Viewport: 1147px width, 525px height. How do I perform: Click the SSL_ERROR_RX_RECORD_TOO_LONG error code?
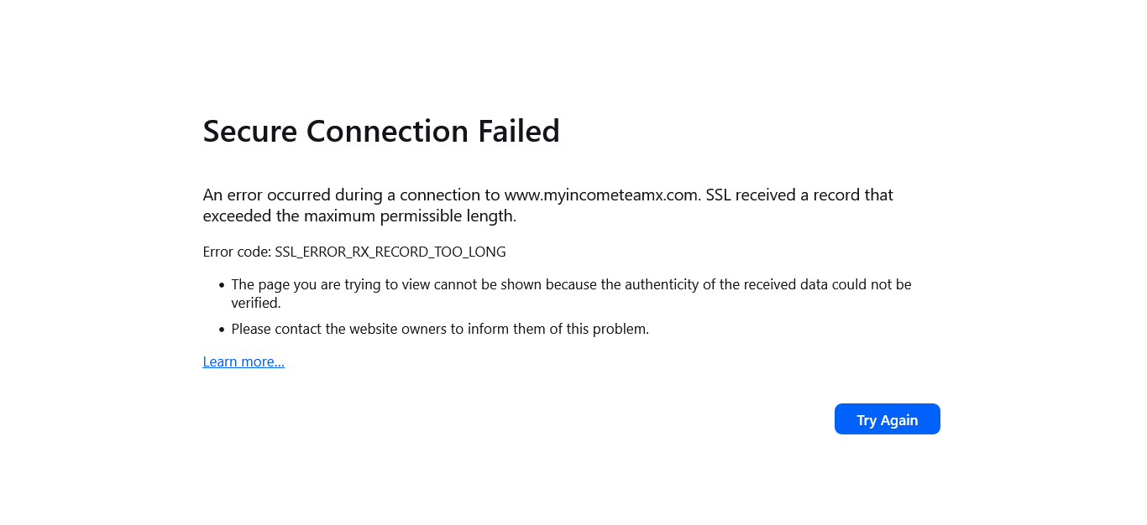tap(390, 252)
